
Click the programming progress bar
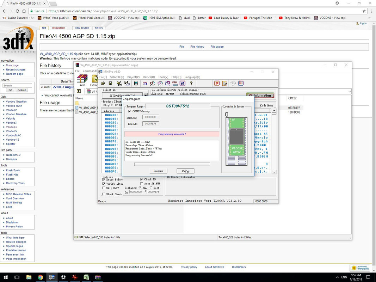[172, 164]
